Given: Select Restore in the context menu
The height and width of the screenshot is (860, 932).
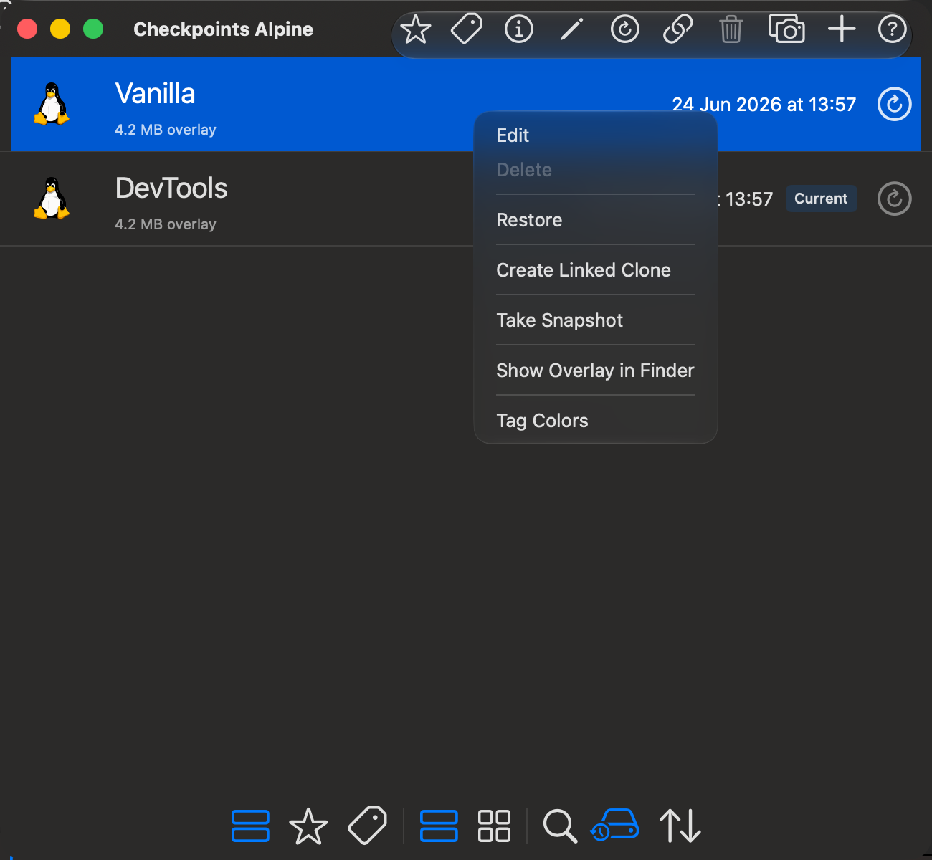Looking at the screenshot, I should (x=529, y=220).
